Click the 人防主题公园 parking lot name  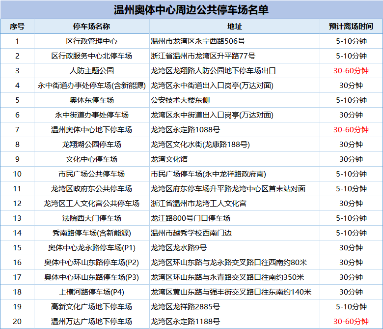tap(91, 71)
